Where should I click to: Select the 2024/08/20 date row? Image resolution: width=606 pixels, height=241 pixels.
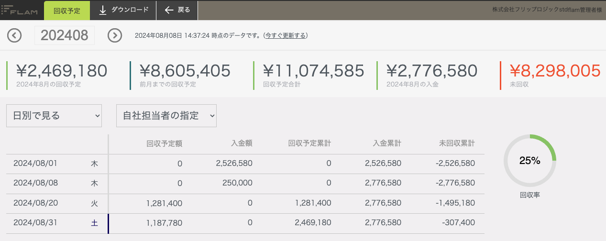point(245,203)
